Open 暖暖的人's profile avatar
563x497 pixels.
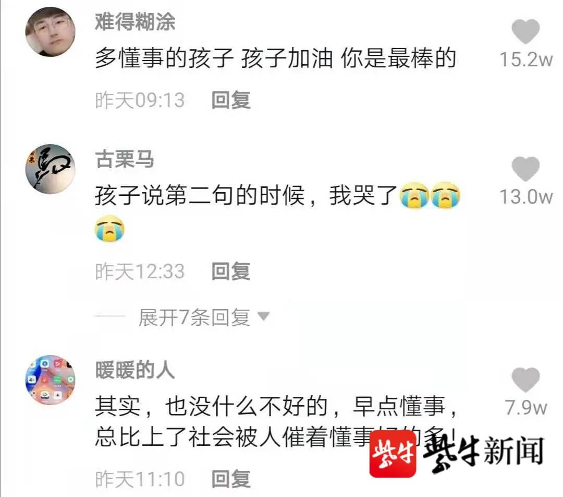[50, 380]
